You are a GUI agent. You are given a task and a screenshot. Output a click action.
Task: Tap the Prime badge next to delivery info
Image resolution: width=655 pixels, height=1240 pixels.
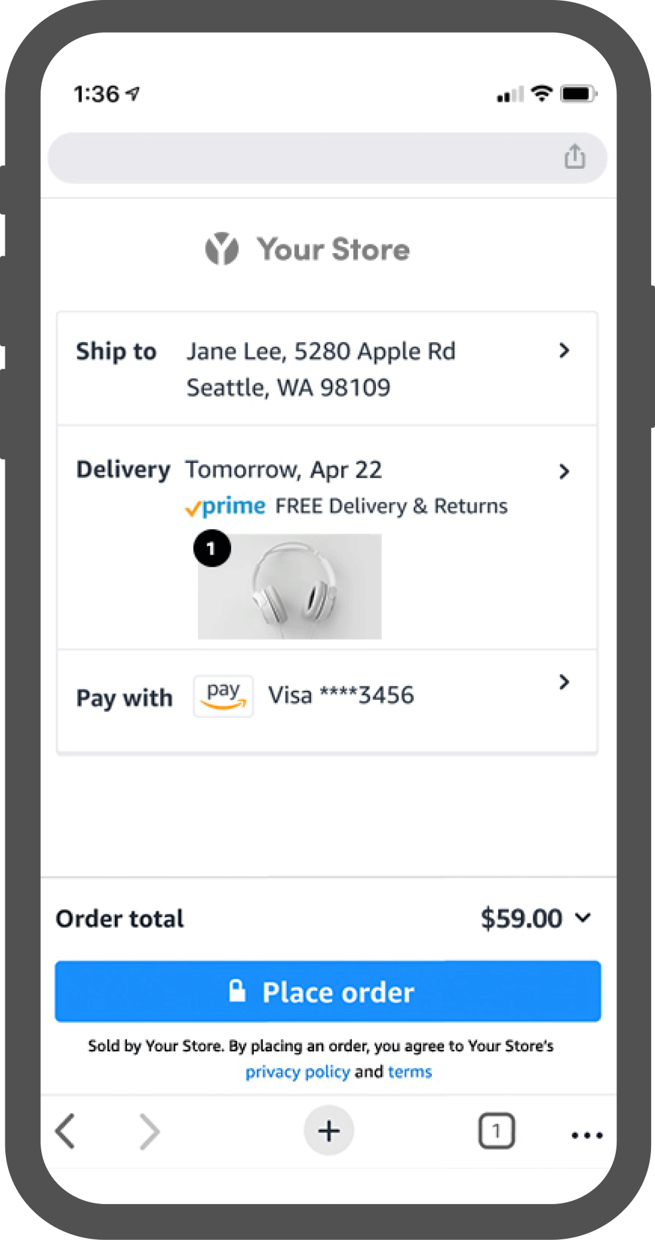coord(225,506)
